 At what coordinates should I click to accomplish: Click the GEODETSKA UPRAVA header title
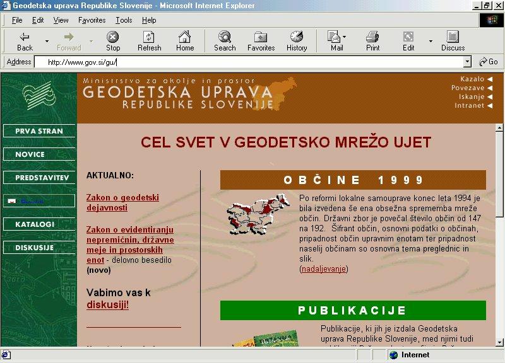pyautogui.click(x=177, y=92)
